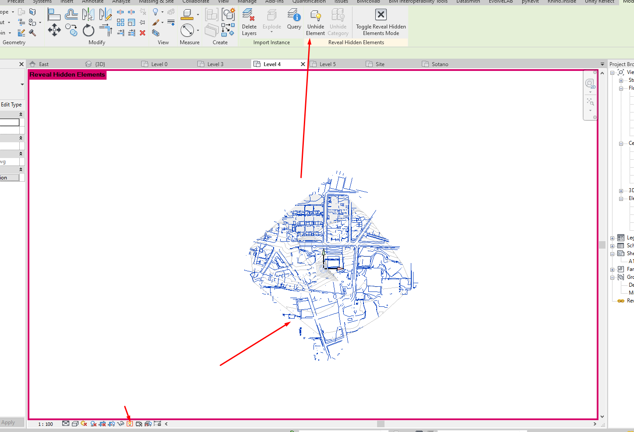Toggle Reveal Hidden Elements lightbulb in status bar
The width and height of the screenshot is (634, 432).
pos(130,424)
